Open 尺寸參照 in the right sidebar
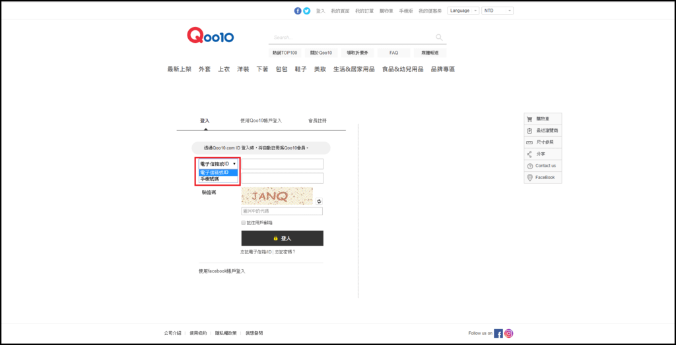Image resolution: width=676 pixels, height=345 pixels. (x=543, y=142)
